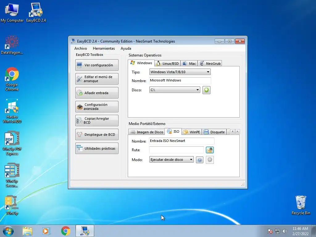This screenshot has height=237, width=316.
Task: Open the volume speaker tray icon
Action: pyautogui.click(x=285, y=231)
